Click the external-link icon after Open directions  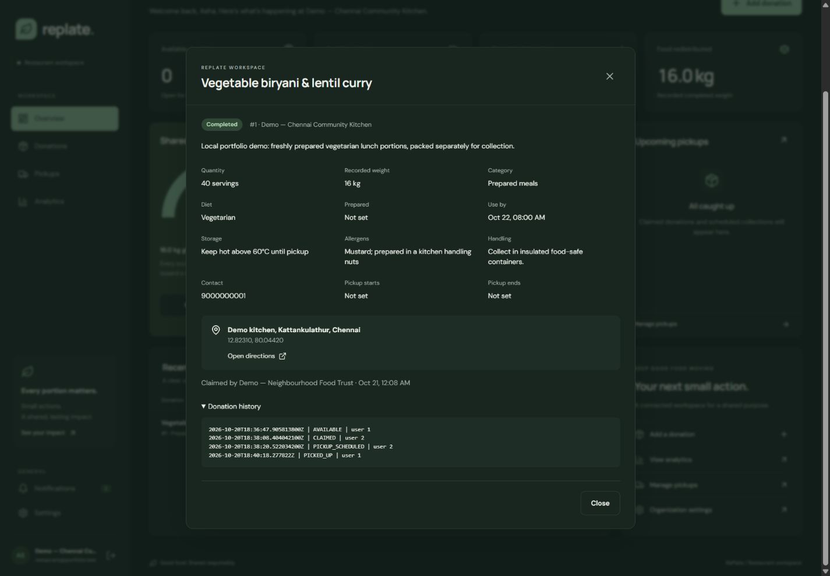(282, 356)
